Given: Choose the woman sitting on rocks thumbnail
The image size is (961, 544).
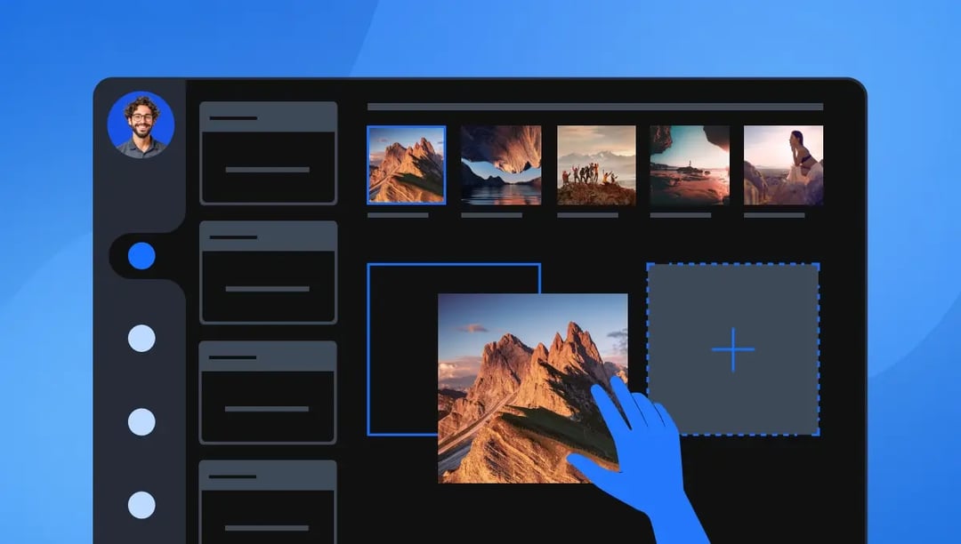Looking at the screenshot, I should coord(783,165).
